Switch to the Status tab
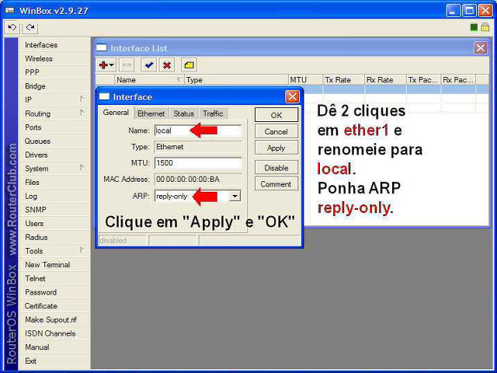 [x=183, y=113]
